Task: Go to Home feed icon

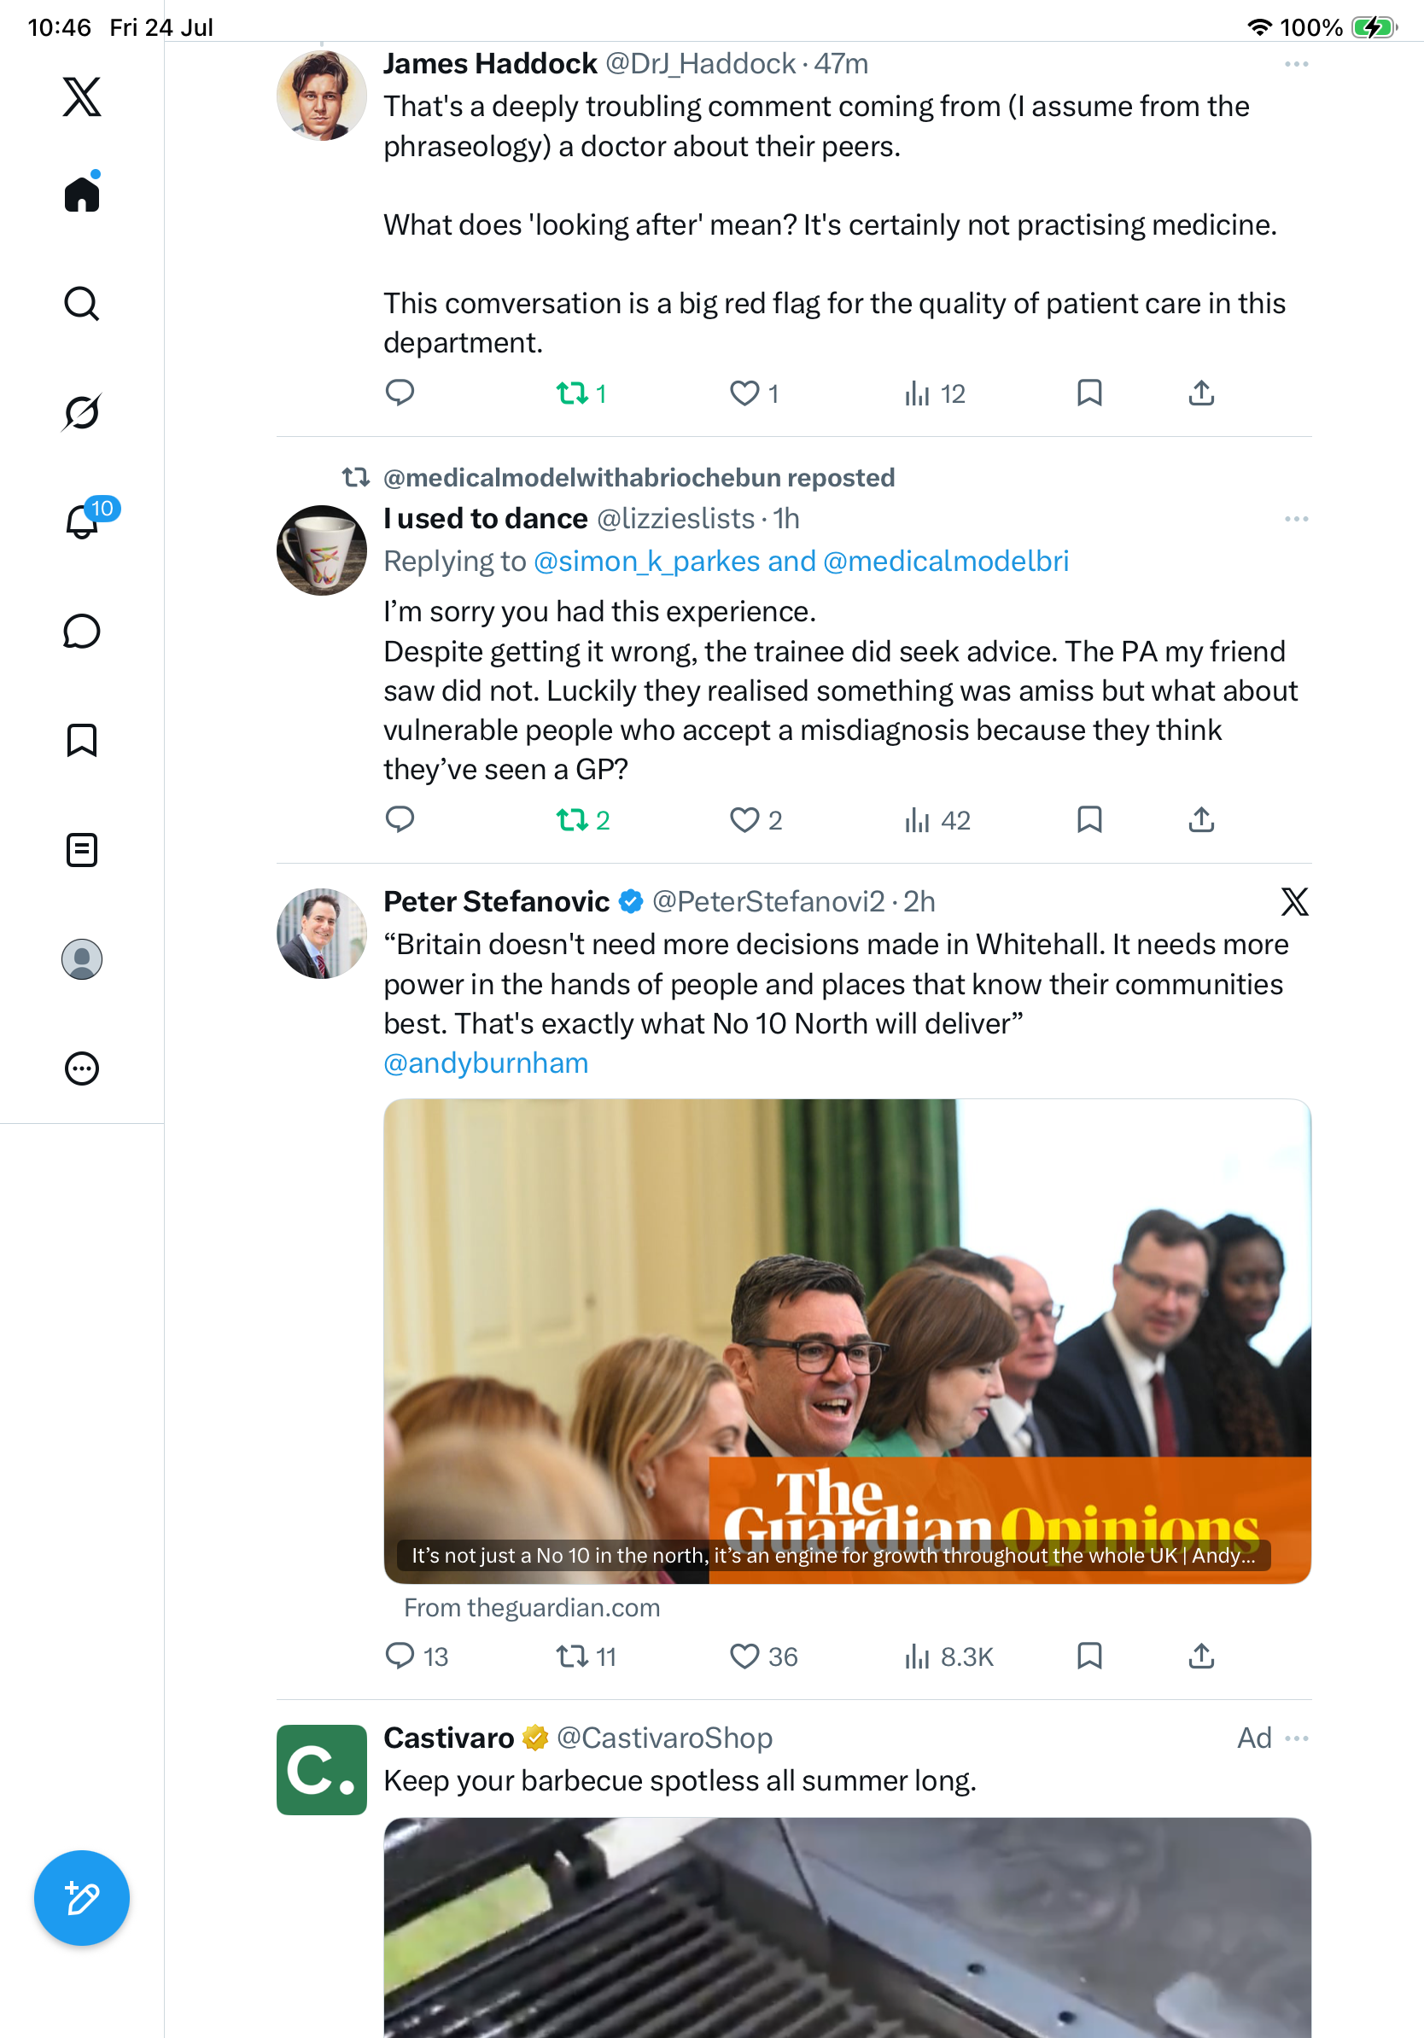Action: pyautogui.click(x=82, y=192)
